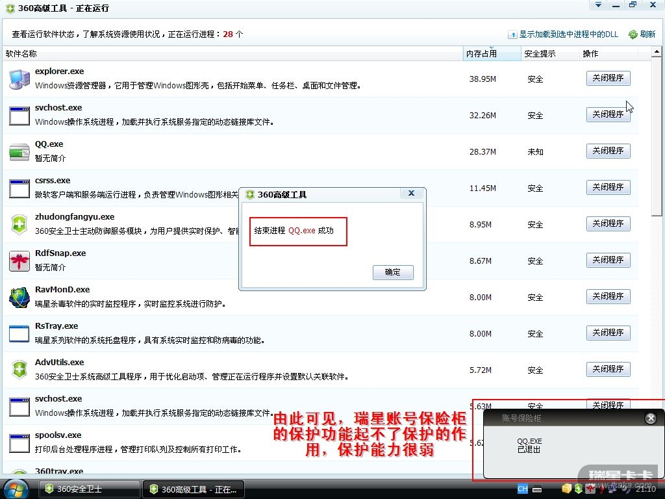Image resolution: width=665 pixels, height=499 pixels.
Task: Click the RavMonD.exe globe icon
Action: [19, 298]
